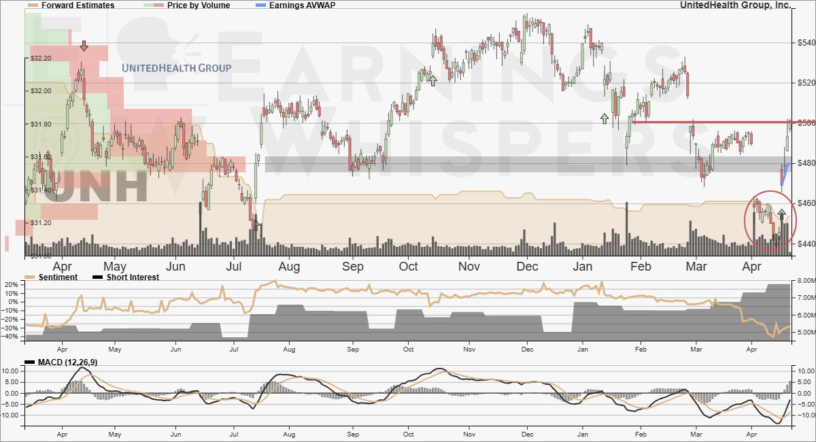Viewport: 816px width, 442px height.
Task: Click the Sep label on the price chart axis
Action: click(x=353, y=266)
